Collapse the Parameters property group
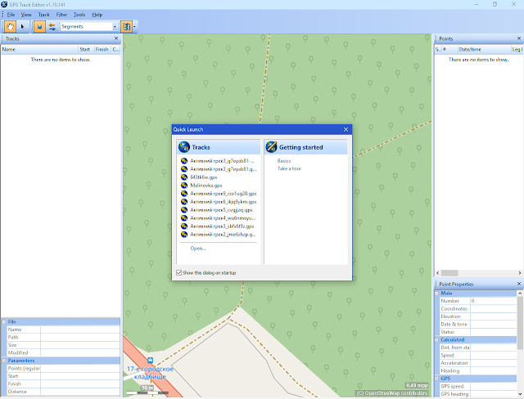 [x=4, y=361]
